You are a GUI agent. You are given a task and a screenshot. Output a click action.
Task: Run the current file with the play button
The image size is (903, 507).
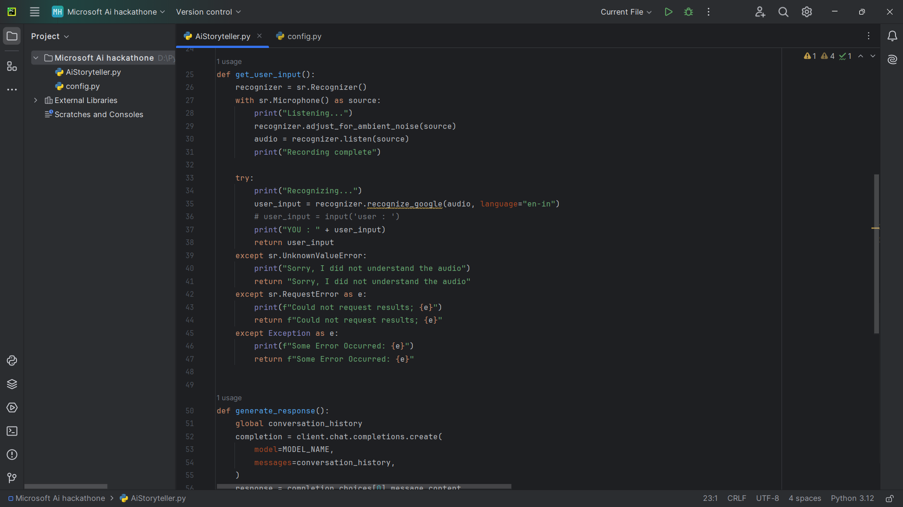(x=668, y=12)
